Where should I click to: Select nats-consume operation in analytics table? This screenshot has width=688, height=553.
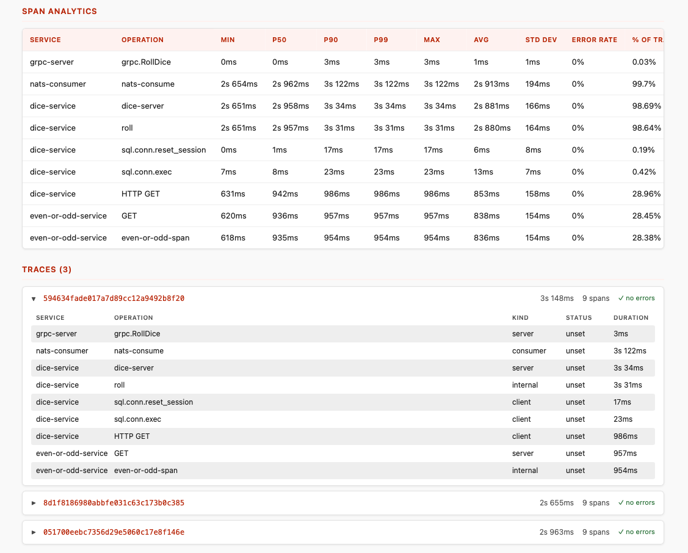148,84
